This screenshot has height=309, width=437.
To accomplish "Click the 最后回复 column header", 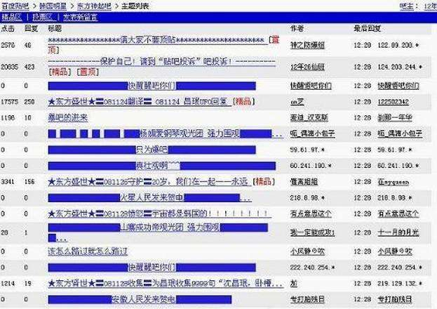I will [x=368, y=28].
